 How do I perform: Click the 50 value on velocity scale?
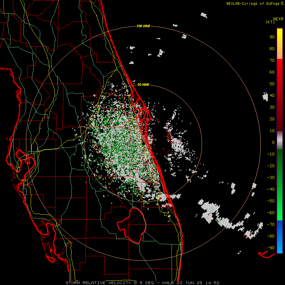[x=272, y=84]
